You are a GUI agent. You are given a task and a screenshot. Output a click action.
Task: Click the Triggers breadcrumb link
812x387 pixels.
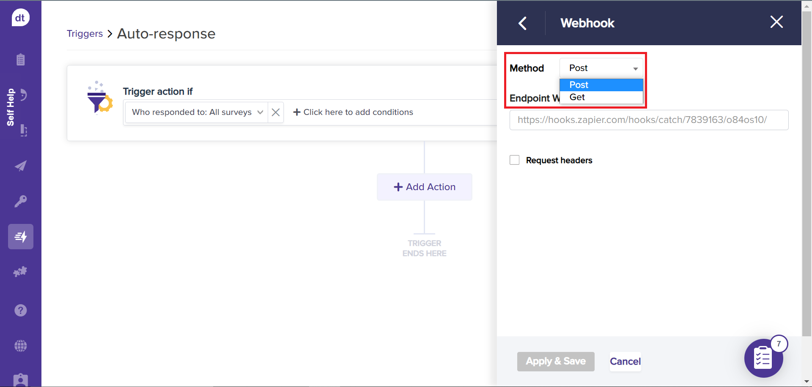click(85, 34)
